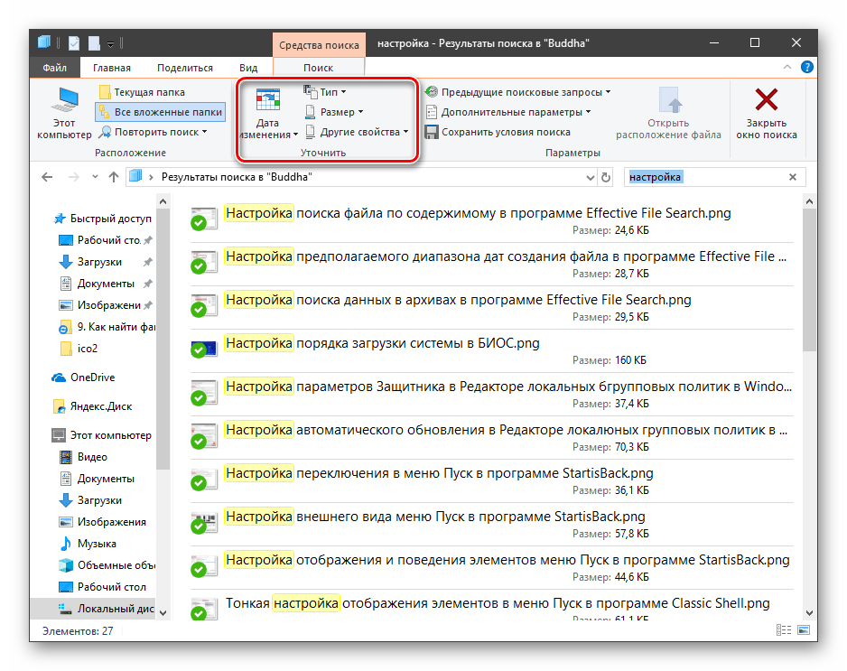Open Предыдущие поисковые запросы list
The width and height of the screenshot is (847, 671).
click(x=517, y=92)
